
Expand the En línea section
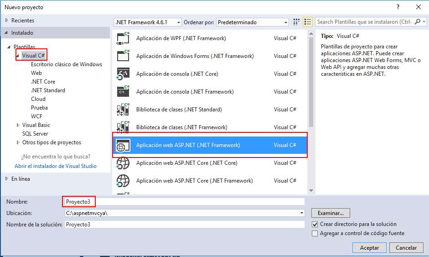(x=7, y=178)
